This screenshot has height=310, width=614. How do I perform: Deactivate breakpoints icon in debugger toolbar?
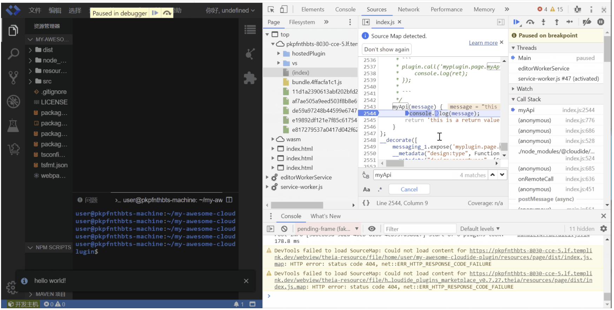pos(587,22)
